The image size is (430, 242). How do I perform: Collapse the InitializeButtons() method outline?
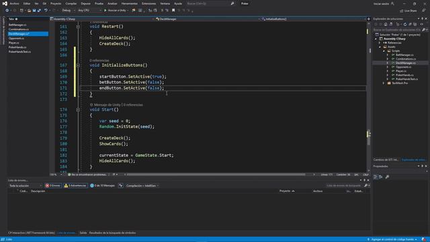[x=78, y=65]
